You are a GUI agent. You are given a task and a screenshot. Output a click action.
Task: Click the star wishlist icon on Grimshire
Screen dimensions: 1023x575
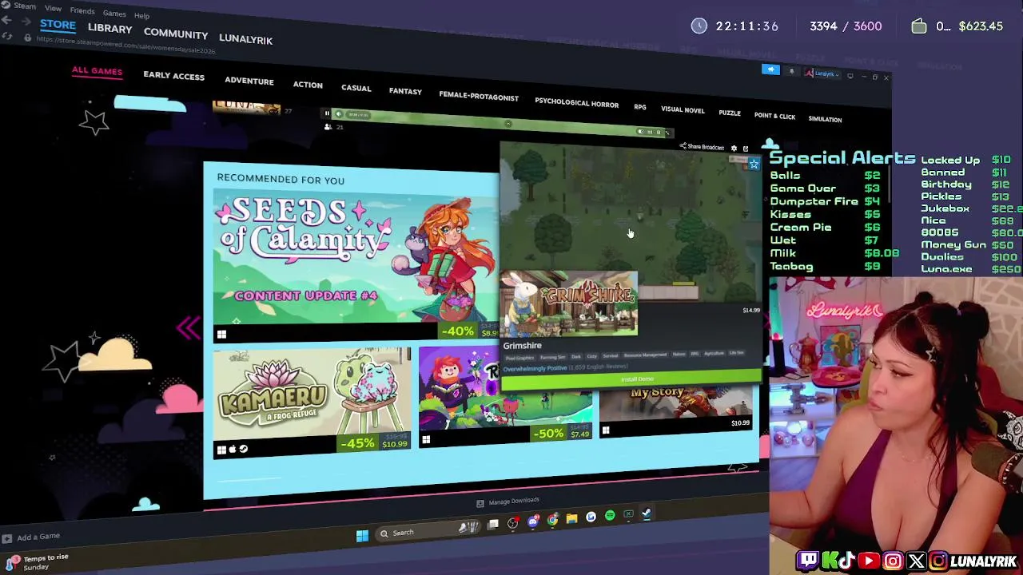(754, 164)
